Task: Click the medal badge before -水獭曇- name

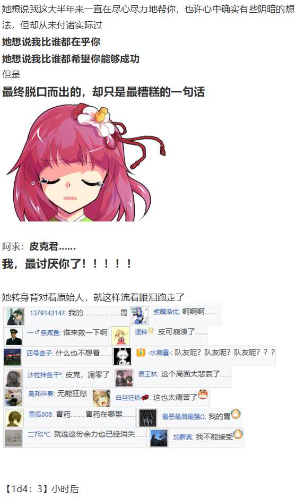Action: pos(141,352)
